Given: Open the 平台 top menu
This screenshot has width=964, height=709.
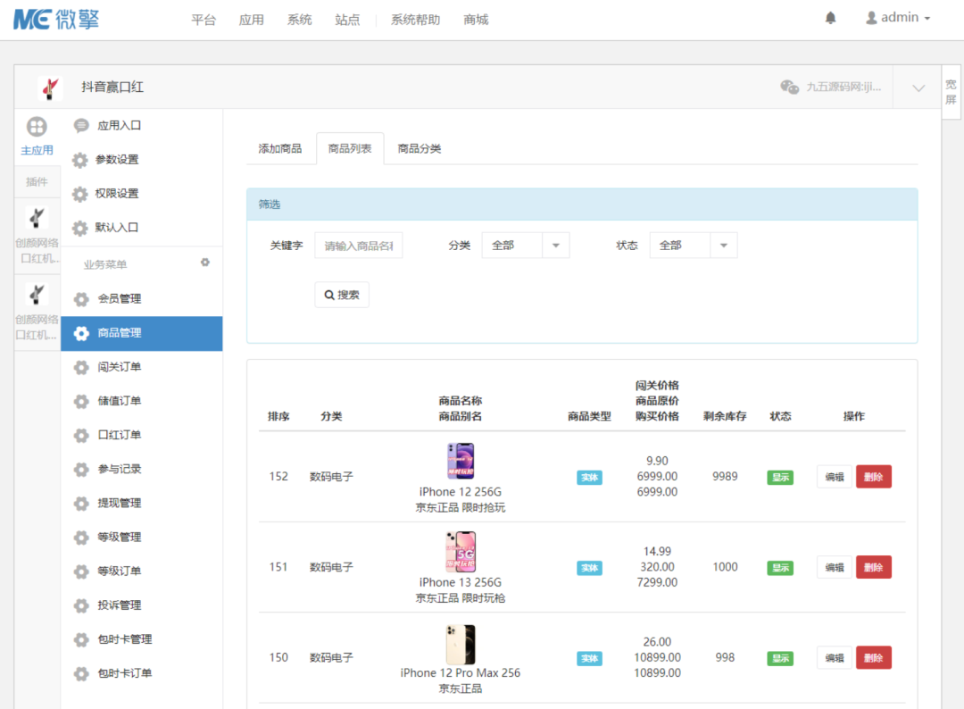Looking at the screenshot, I should 204,20.
